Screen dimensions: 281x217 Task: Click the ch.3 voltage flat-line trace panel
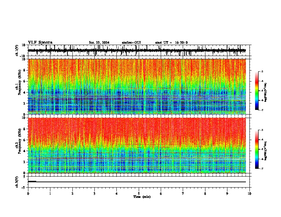tap(139, 182)
